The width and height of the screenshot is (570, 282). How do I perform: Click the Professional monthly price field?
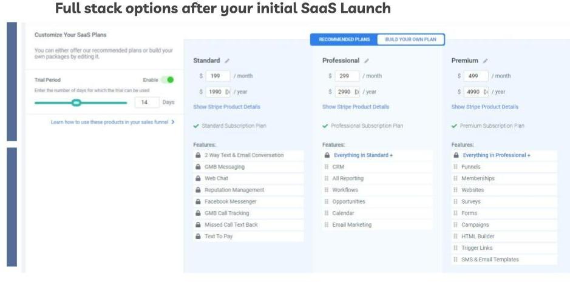tap(347, 76)
